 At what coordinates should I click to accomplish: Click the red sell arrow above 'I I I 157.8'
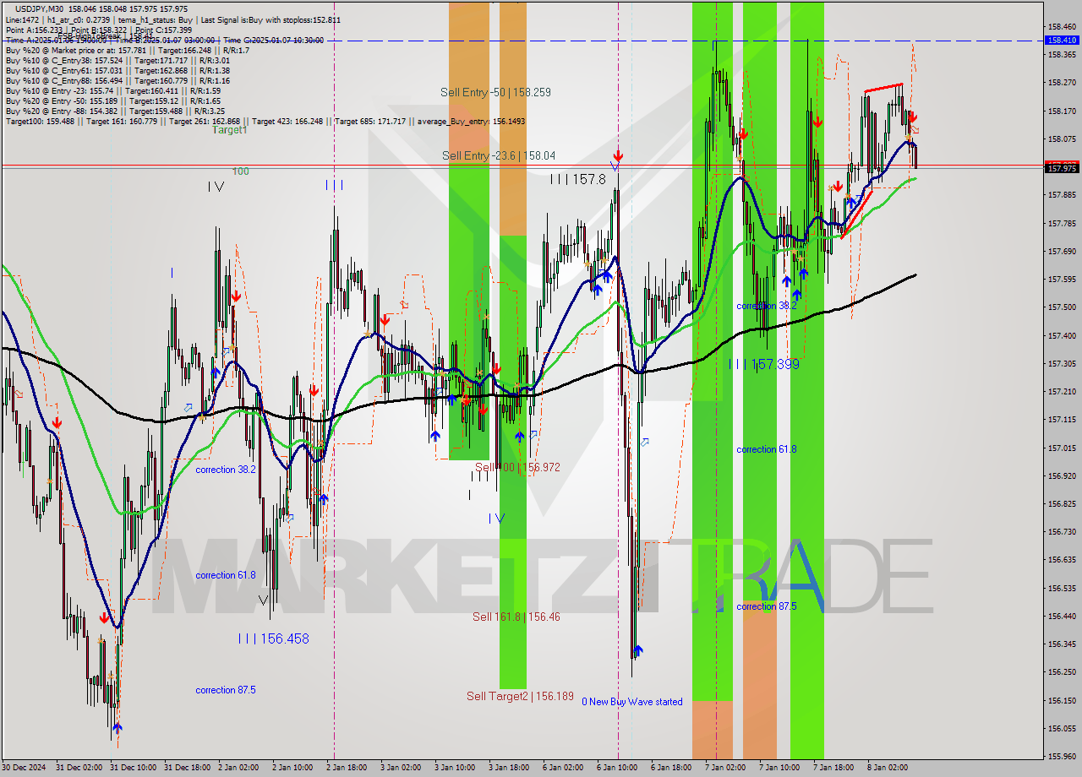coord(619,155)
